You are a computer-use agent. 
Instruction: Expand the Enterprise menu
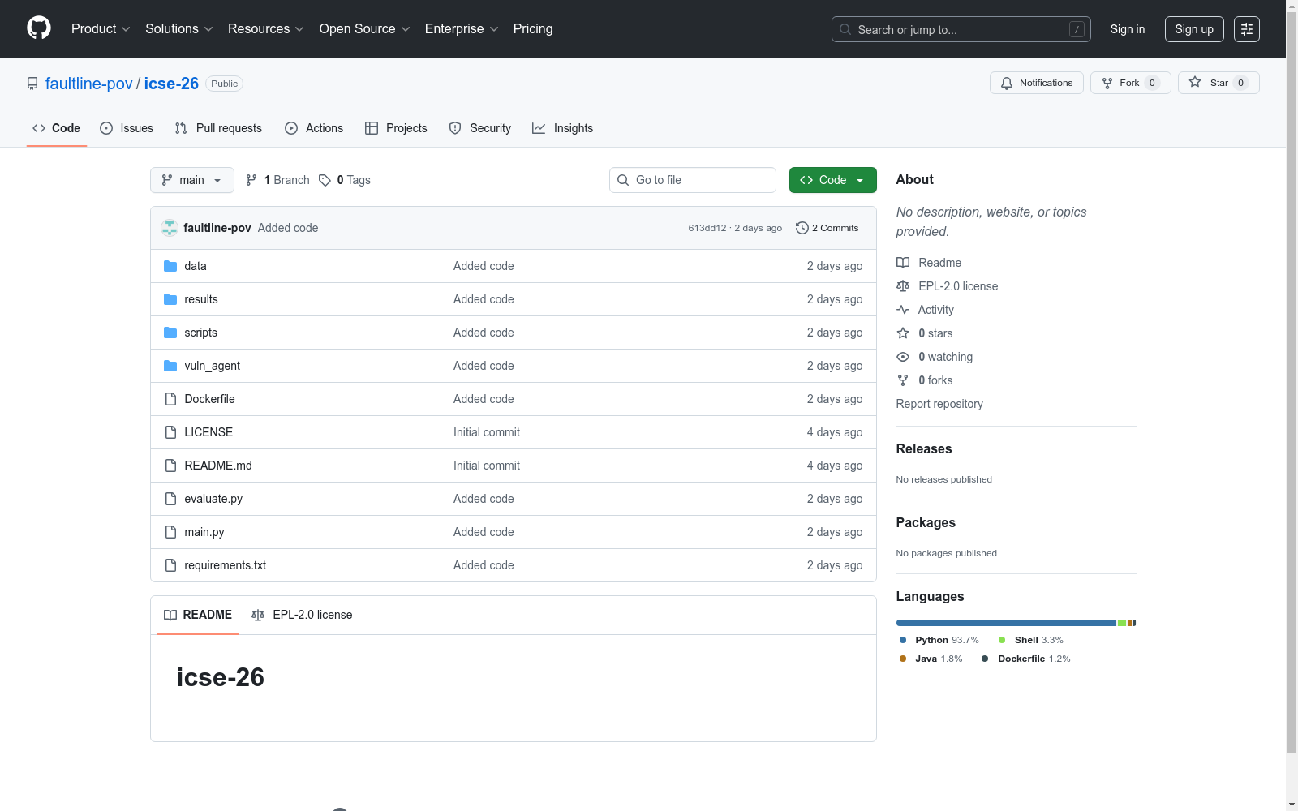[x=462, y=28]
